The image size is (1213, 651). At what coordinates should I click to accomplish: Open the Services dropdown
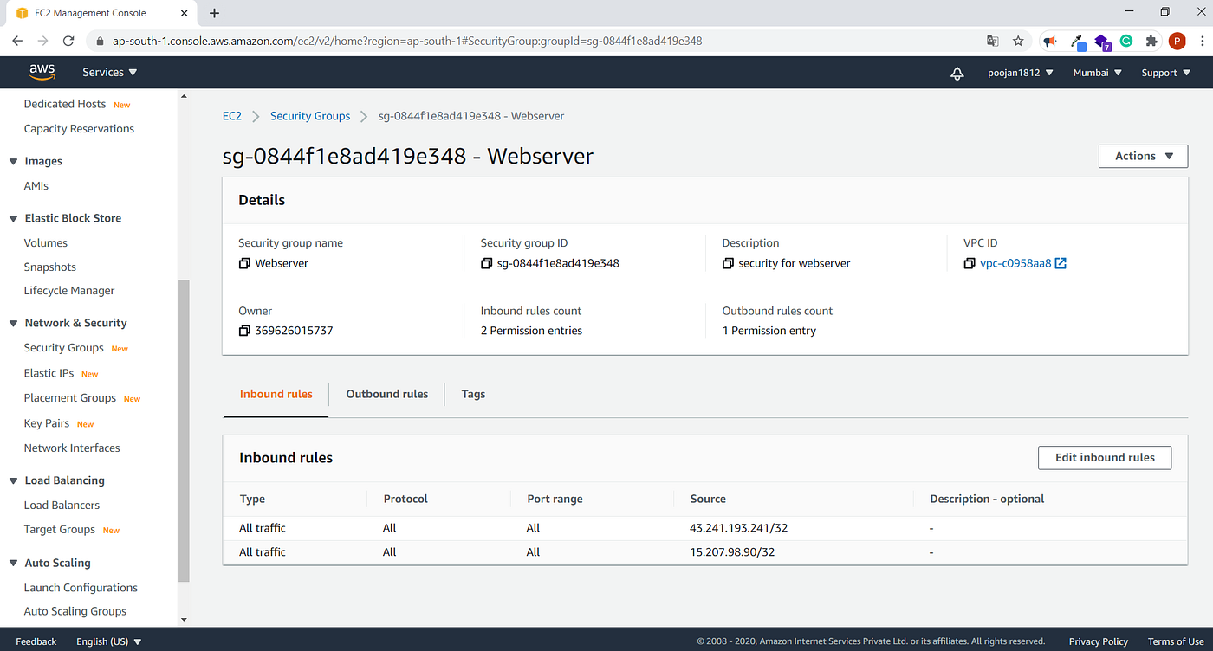point(109,72)
